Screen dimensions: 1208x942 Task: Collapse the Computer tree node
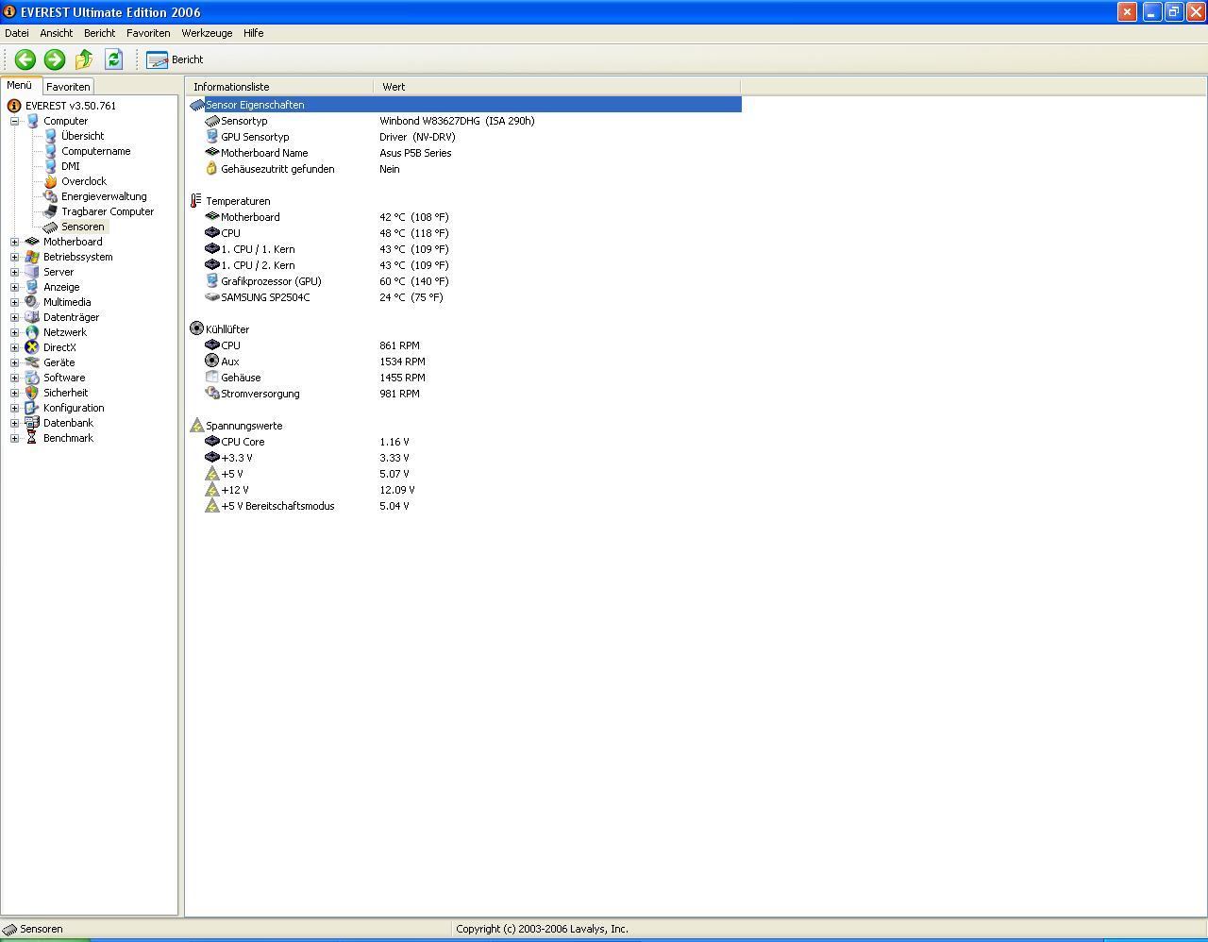tap(14, 121)
